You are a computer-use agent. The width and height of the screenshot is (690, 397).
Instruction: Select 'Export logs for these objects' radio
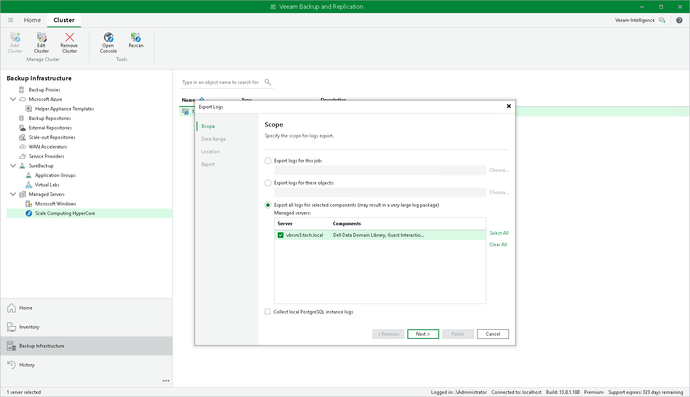coord(268,183)
